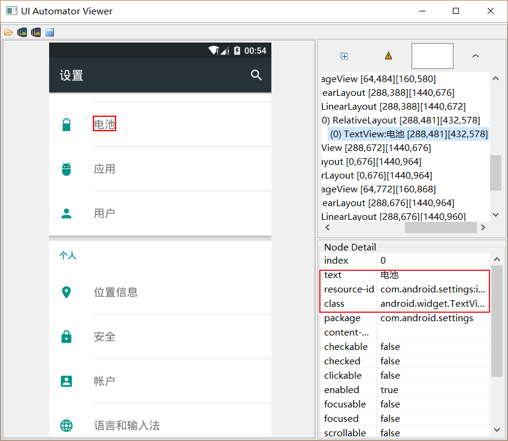Select the battery icon in the screenshot
This screenshot has height=441, width=508.
[66, 122]
